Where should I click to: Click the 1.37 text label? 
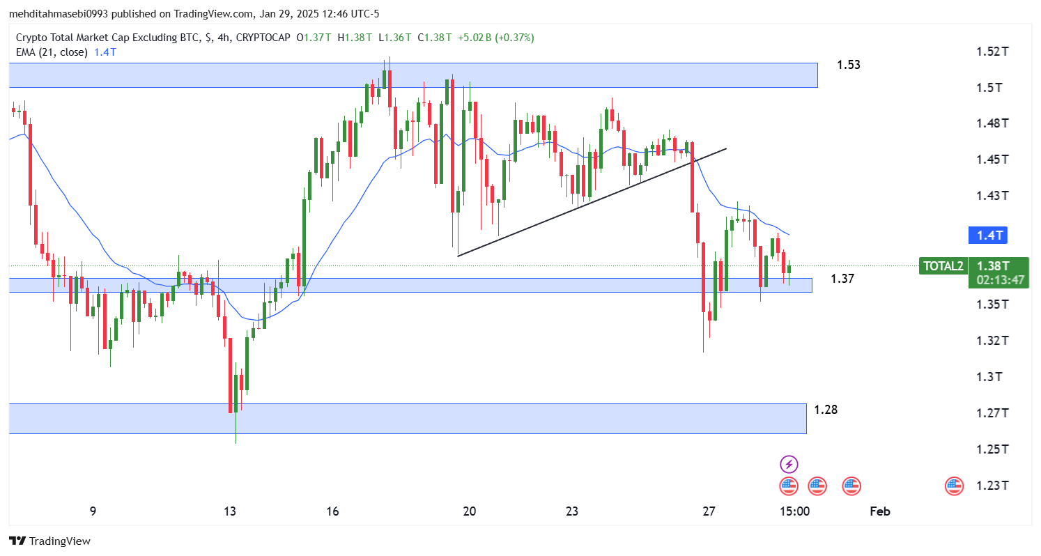[x=842, y=279]
